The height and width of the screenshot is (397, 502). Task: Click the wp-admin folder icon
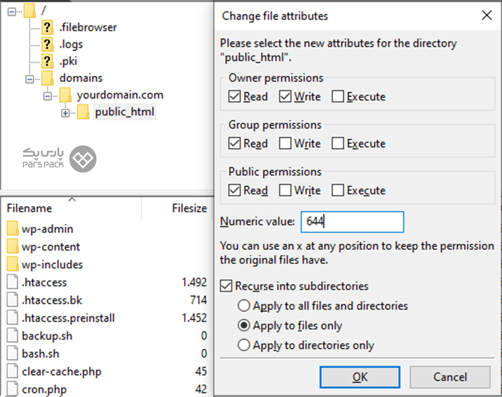(13, 229)
